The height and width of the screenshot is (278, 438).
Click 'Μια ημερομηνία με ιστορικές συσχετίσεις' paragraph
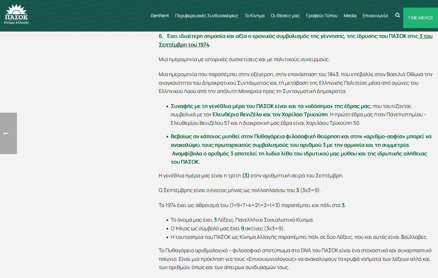[x=244, y=59]
